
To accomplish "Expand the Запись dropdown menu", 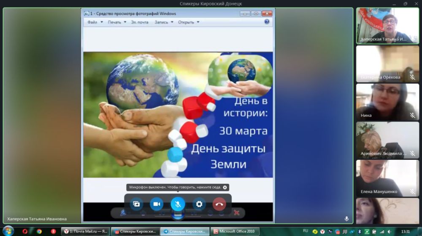I will [164, 22].
